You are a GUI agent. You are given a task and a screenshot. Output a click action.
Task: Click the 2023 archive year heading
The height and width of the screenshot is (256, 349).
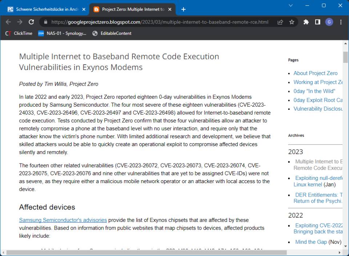[x=296, y=152]
